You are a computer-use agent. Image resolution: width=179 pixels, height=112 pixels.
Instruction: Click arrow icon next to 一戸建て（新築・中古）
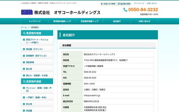pyautogui.click(x=24, y=97)
